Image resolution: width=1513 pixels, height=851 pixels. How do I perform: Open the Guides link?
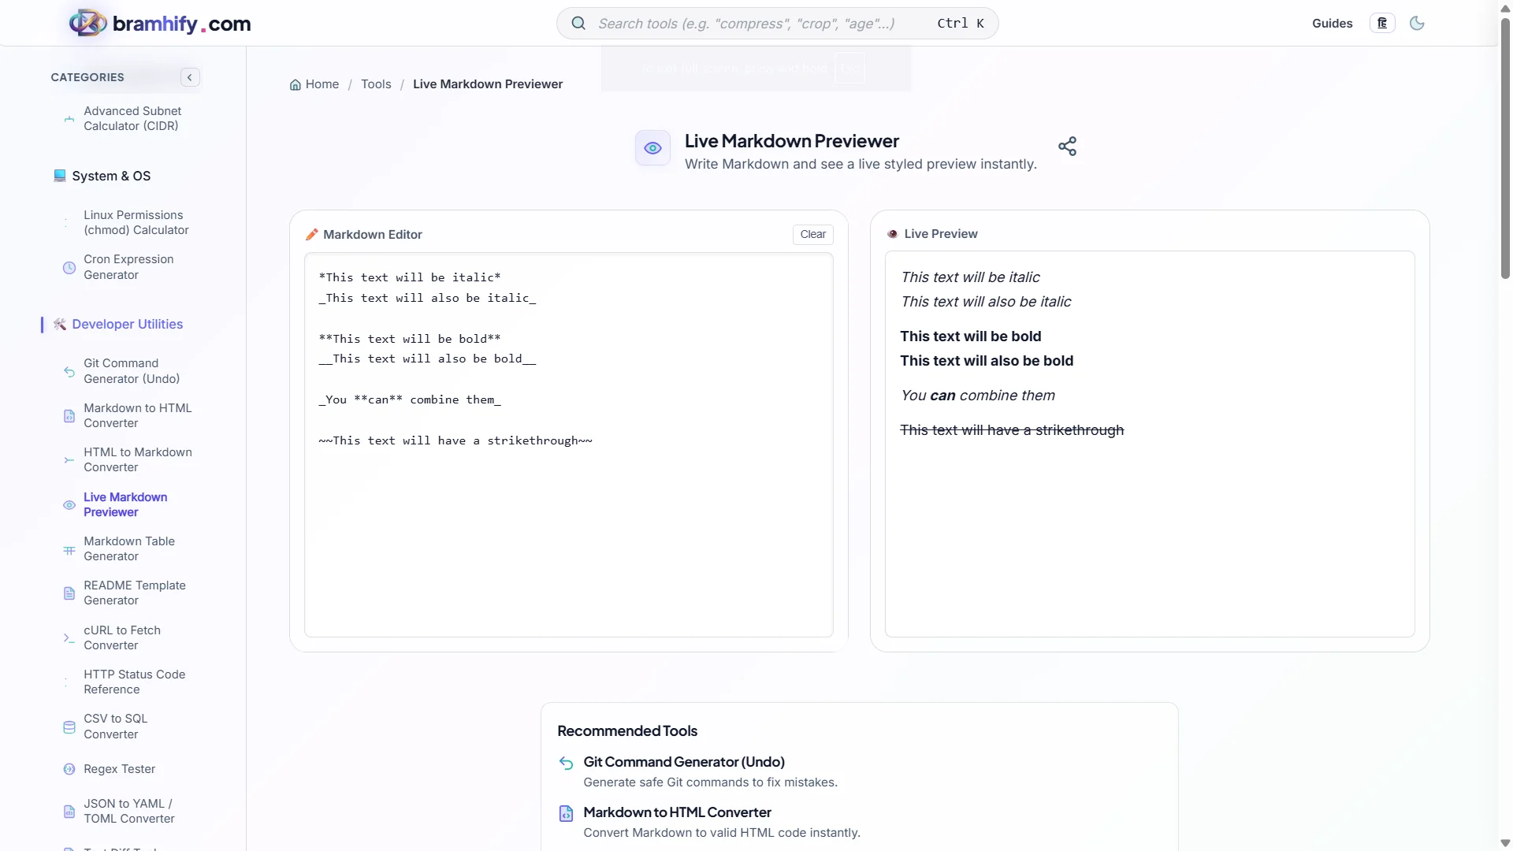click(1332, 24)
